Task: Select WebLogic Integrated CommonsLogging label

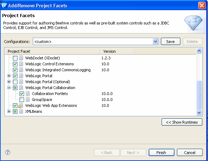Action: click(x=58, y=70)
